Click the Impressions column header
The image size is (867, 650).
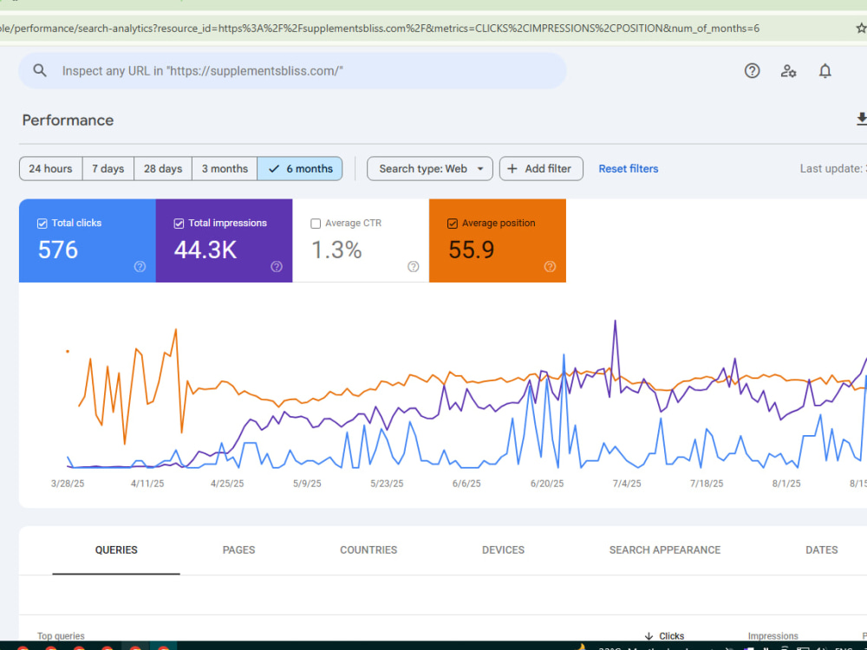[x=772, y=636]
